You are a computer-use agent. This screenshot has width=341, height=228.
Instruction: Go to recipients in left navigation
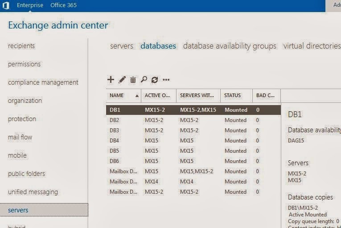click(21, 46)
